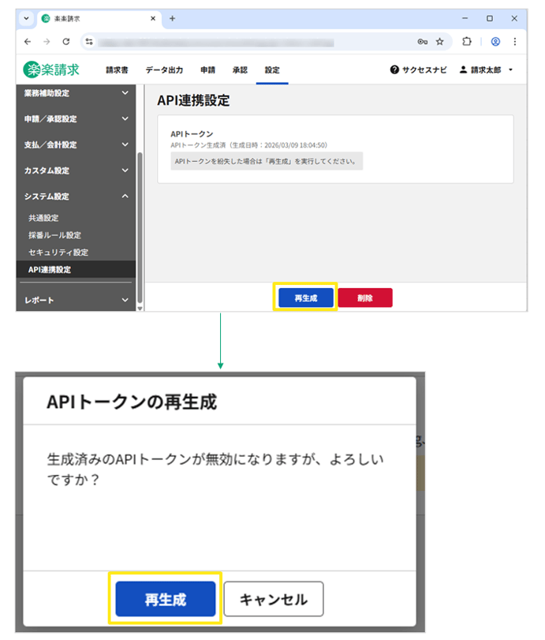Switch to the データ出力 menu tab
The image size is (545, 640).
click(x=164, y=70)
